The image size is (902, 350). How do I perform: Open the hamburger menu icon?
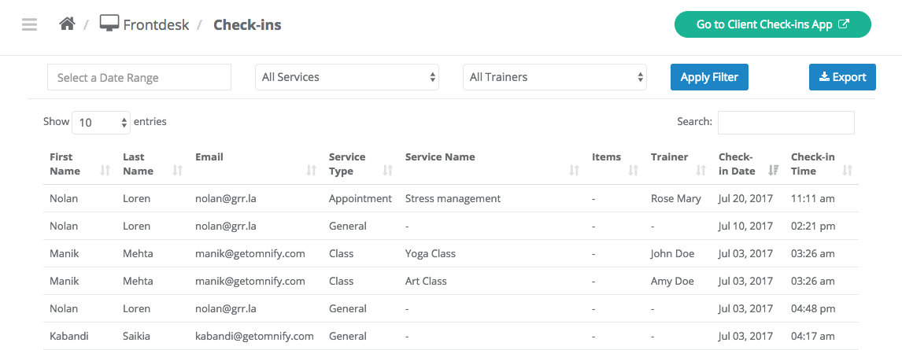pos(29,24)
